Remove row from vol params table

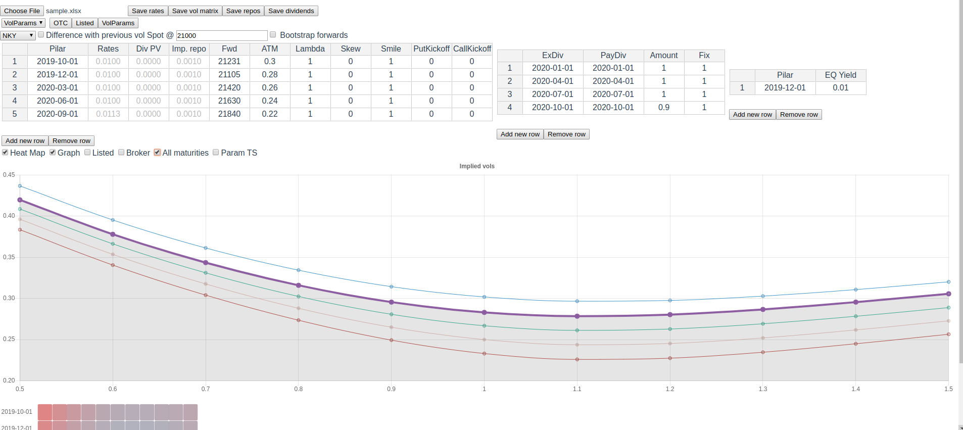71,140
